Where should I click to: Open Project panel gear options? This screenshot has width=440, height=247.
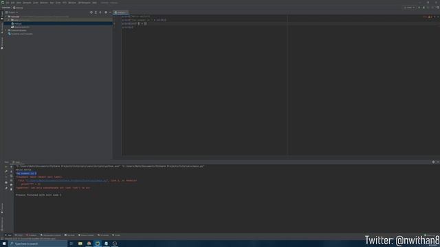click(x=106, y=12)
